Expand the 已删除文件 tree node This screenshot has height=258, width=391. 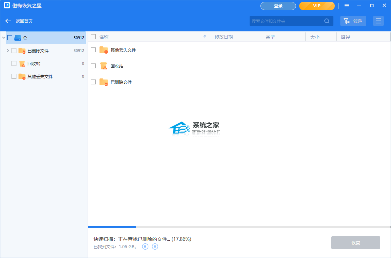click(8, 51)
